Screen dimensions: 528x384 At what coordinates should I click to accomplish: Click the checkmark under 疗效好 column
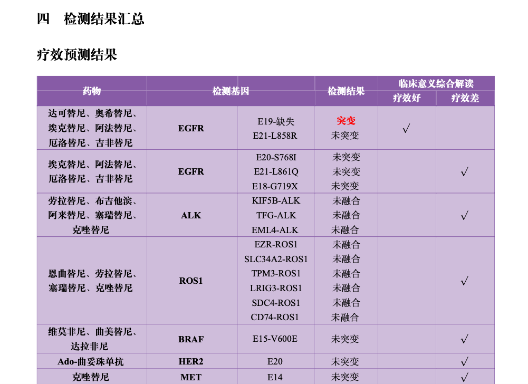point(406,128)
